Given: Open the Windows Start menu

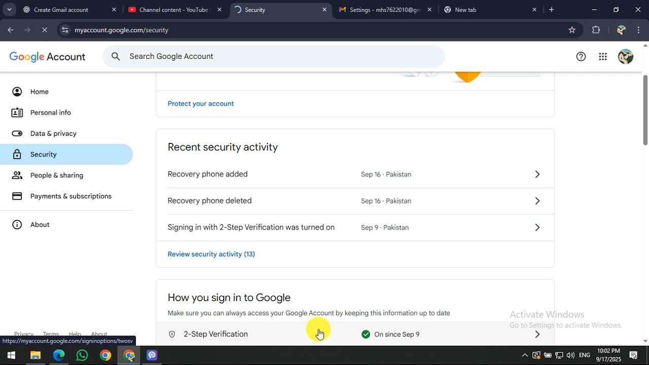Looking at the screenshot, I should coord(11,355).
